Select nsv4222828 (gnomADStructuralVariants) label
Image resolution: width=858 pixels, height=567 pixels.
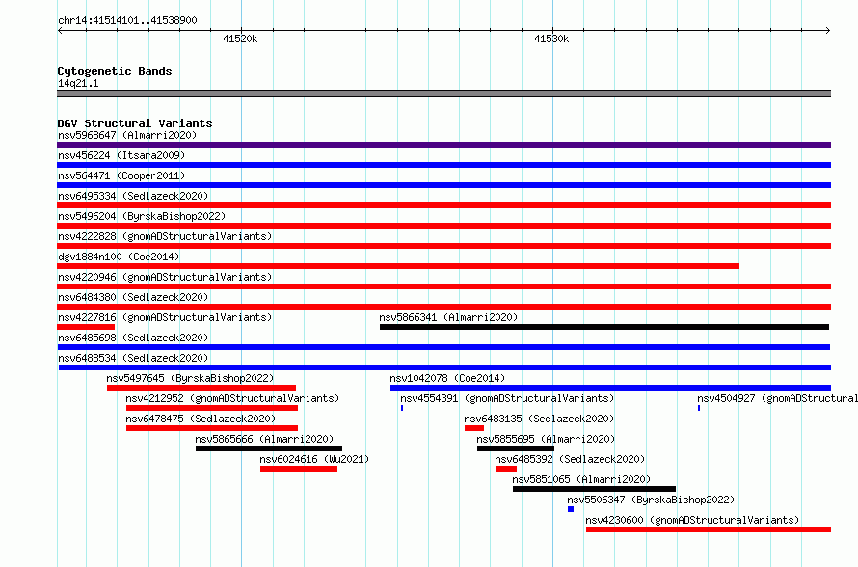165,236
